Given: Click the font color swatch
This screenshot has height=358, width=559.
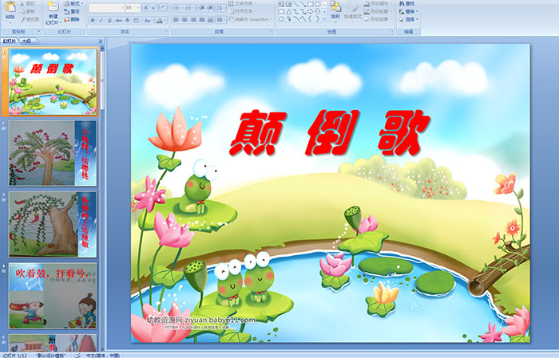Looking at the screenshot, I should coord(160,20).
